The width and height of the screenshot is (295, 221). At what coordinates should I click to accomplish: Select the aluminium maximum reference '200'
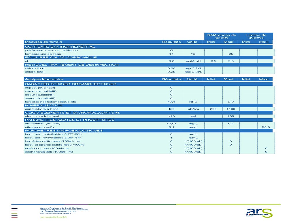(231, 116)
